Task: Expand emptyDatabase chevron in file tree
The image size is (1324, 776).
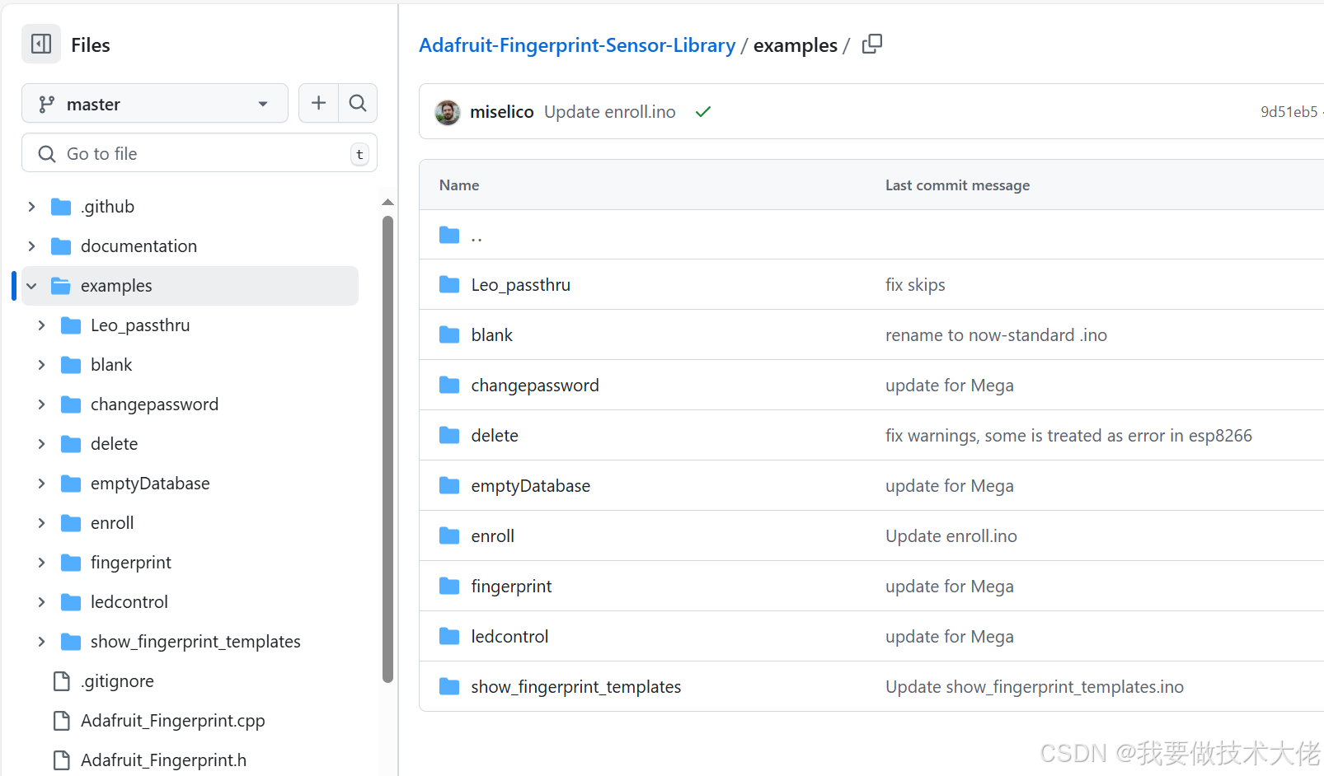Action: 41,484
